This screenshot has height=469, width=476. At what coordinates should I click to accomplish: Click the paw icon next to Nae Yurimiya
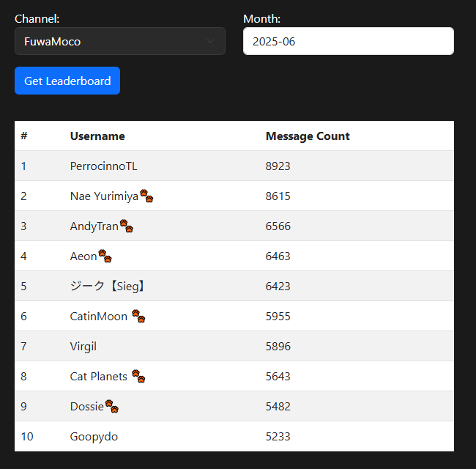point(146,196)
